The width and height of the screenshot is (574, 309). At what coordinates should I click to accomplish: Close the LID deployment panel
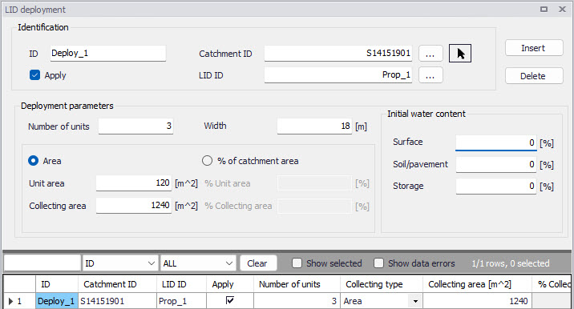tap(562, 9)
